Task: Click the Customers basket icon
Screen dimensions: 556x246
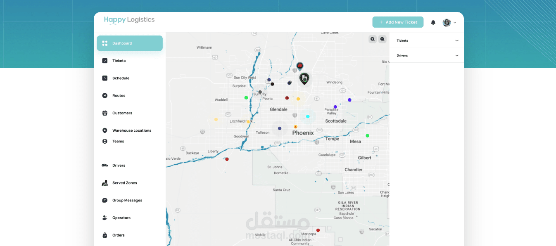Action: (105, 113)
